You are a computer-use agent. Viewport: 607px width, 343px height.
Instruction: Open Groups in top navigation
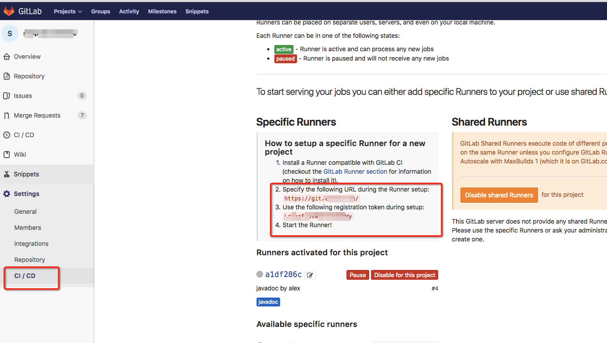pos(100,11)
